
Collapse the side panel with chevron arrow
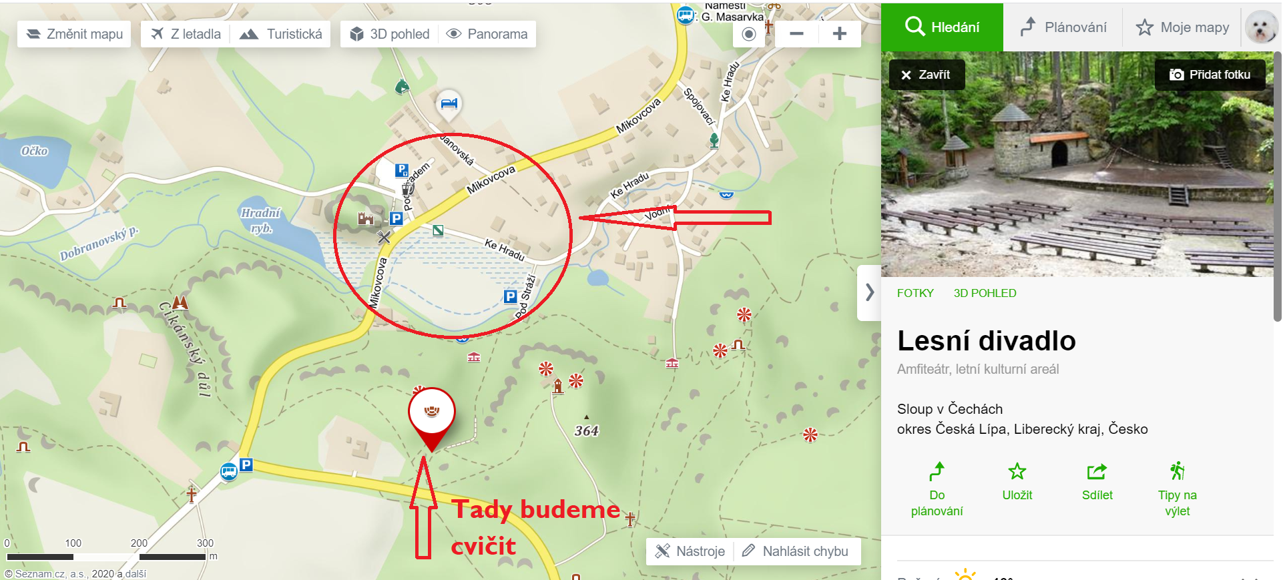[x=869, y=292]
